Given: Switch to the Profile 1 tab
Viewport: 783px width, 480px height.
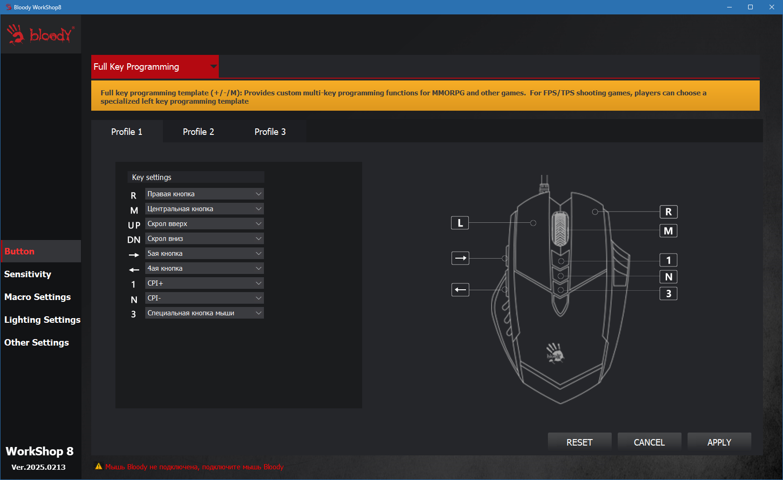Looking at the screenshot, I should click(x=127, y=132).
